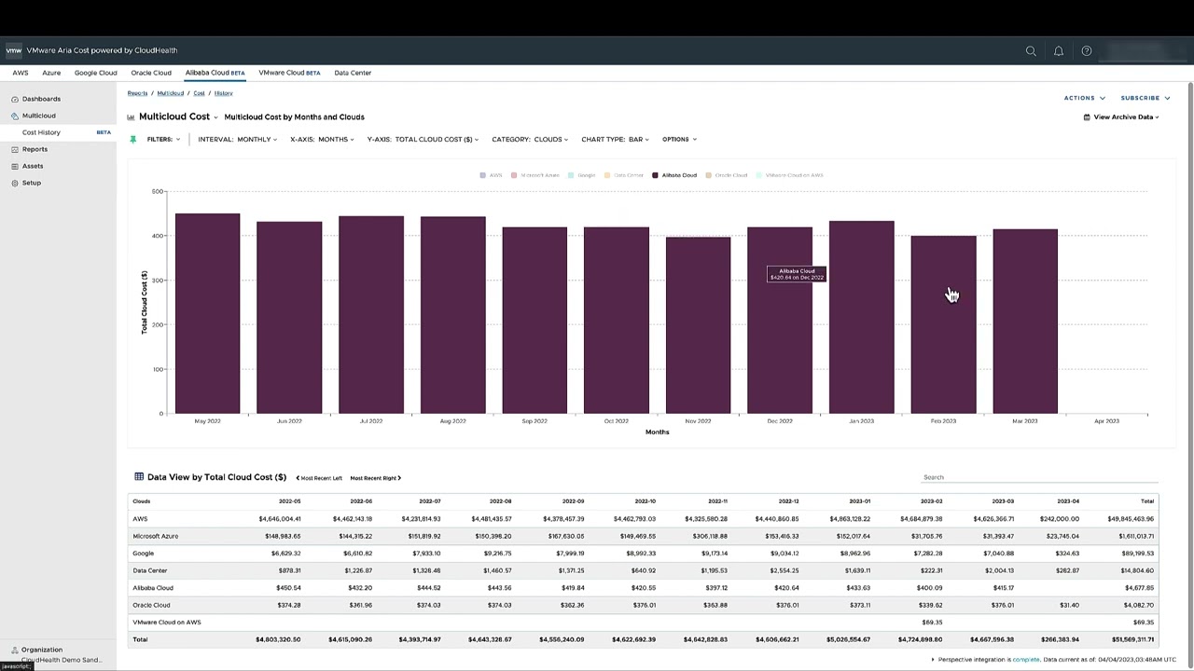1194x671 pixels.
Task: Click the Perspective integration complete link
Action: click(x=1026, y=660)
